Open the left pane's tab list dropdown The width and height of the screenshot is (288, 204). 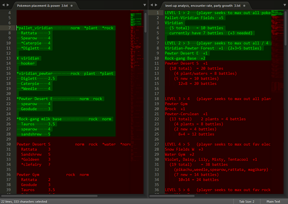pyautogui.click(x=145, y=5)
